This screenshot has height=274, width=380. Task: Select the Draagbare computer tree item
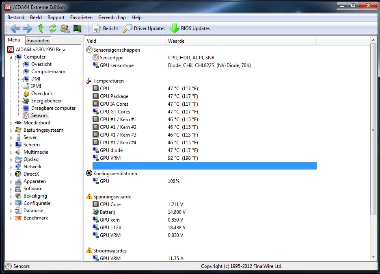tap(53, 108)
